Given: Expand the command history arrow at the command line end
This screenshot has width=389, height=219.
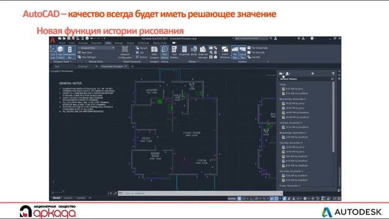Looking at the screenshot, I should click(281, 193).
